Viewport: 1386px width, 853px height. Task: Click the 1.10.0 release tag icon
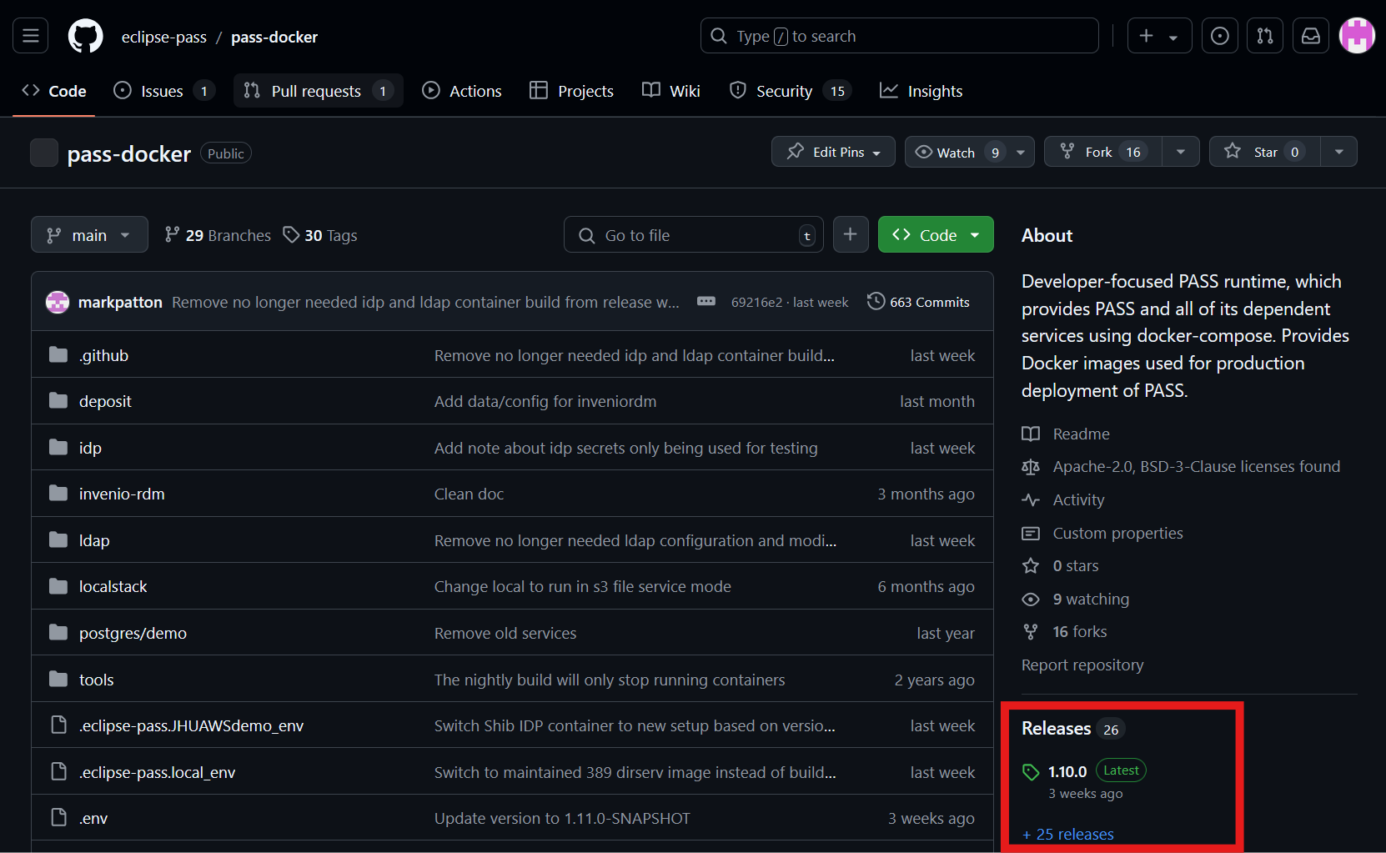[1031, 772]
